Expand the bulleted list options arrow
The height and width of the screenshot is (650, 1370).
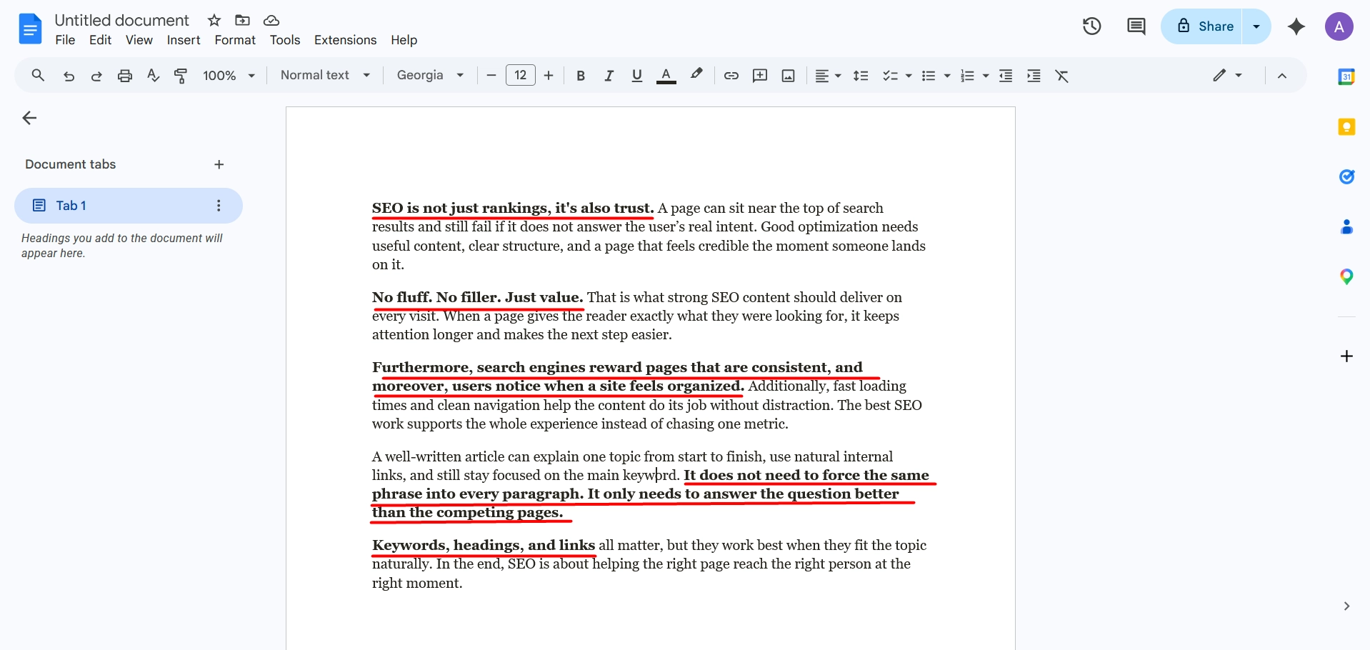947,76
